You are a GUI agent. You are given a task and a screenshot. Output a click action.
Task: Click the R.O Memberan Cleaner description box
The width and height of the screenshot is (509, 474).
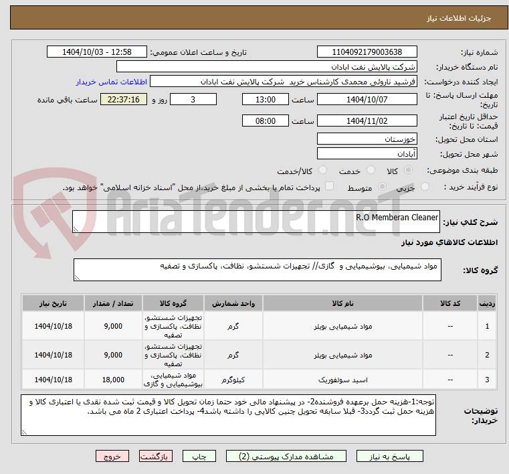[256, 222]
